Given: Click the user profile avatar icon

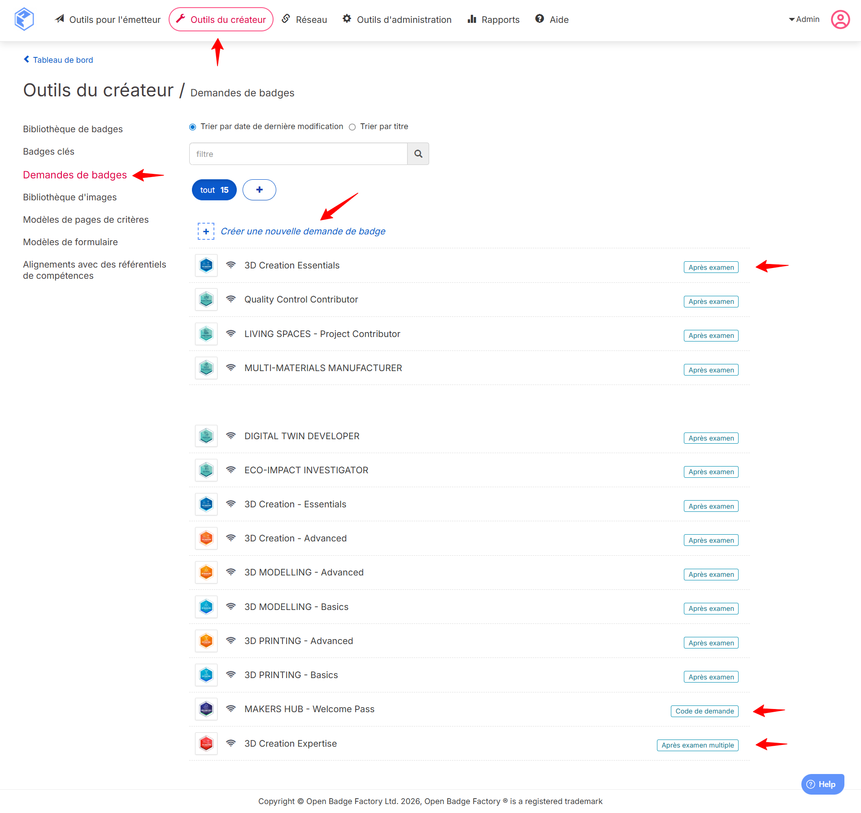Looking at the screenshot, I should coord(840,20).
